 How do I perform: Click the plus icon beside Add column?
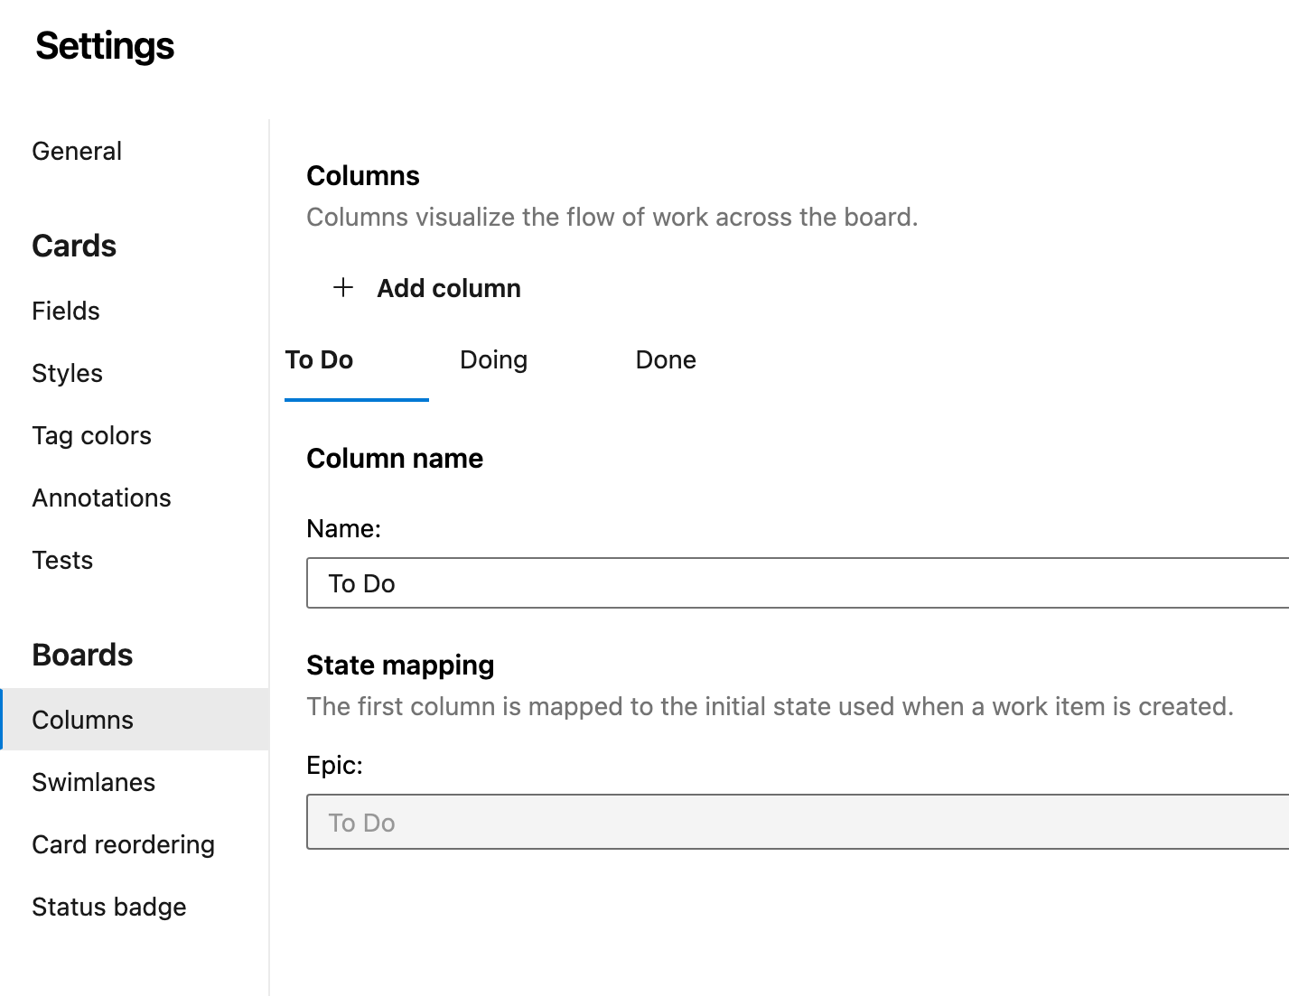343,288
